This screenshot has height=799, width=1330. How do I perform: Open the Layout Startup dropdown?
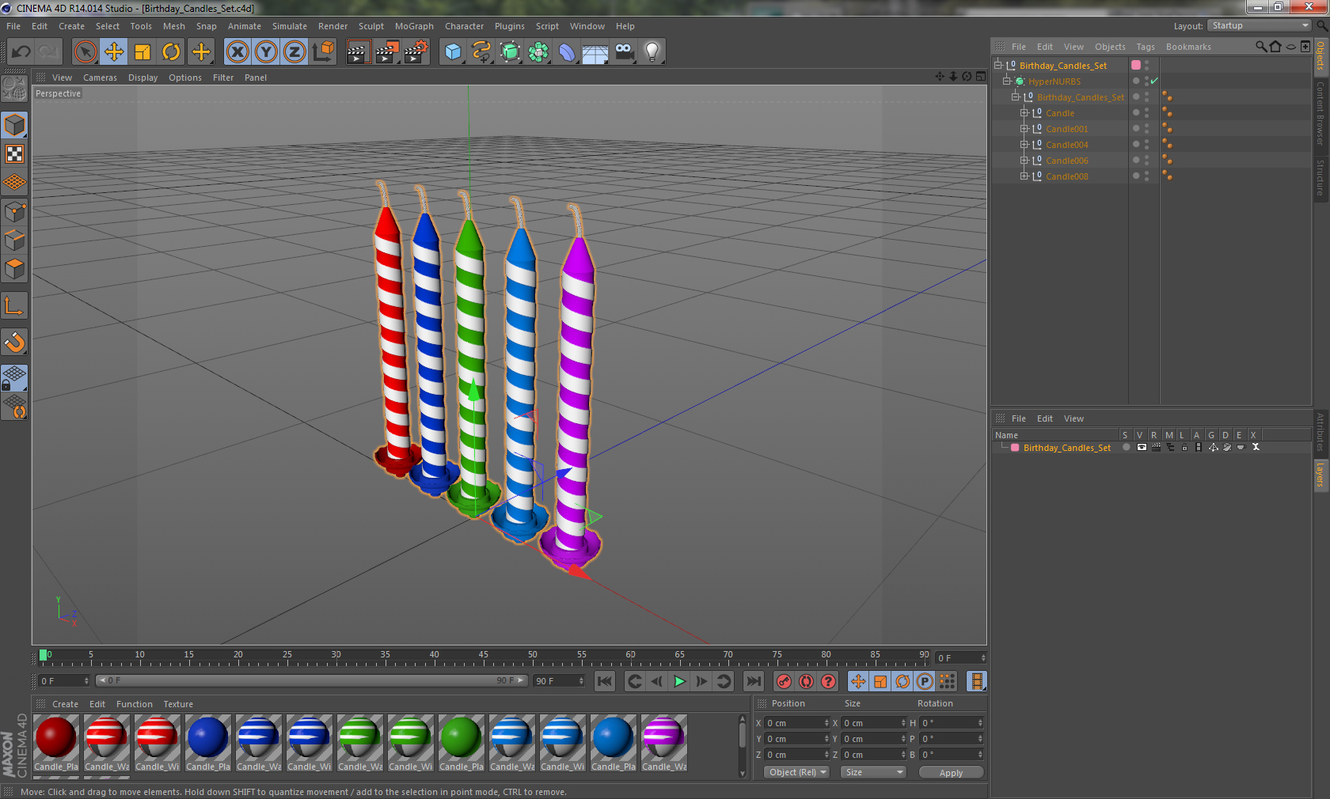(x=1260, y=26)
